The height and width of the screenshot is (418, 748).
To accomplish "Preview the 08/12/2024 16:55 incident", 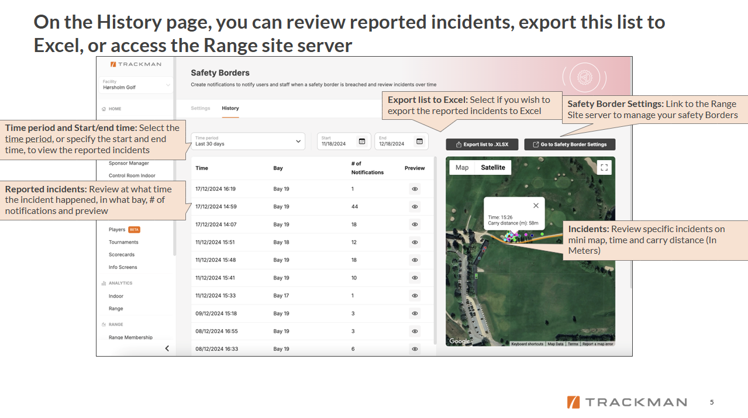I will click(x=415, y=331).
